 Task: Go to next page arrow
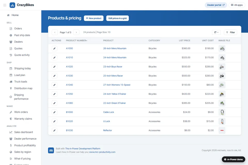(x=76, y=32)
